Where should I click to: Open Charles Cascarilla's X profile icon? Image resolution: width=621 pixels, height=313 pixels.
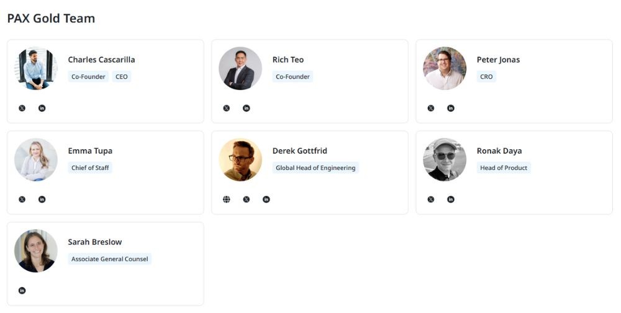coord(22,108)
